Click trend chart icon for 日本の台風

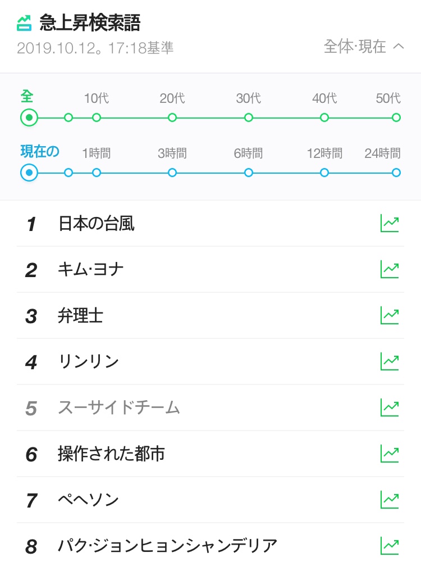pyautogui.click(x=390, y=223)
